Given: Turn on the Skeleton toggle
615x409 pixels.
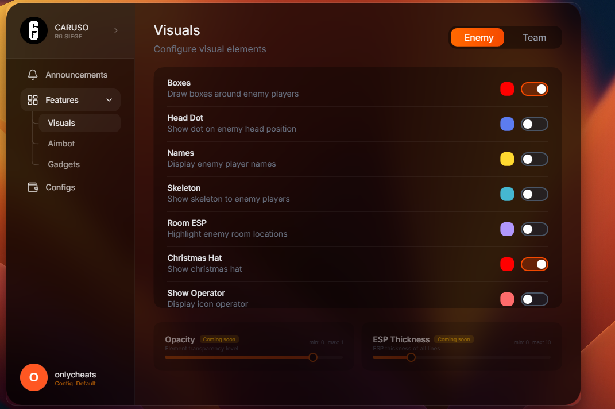Looking at the screenshot, I should 534,194.
